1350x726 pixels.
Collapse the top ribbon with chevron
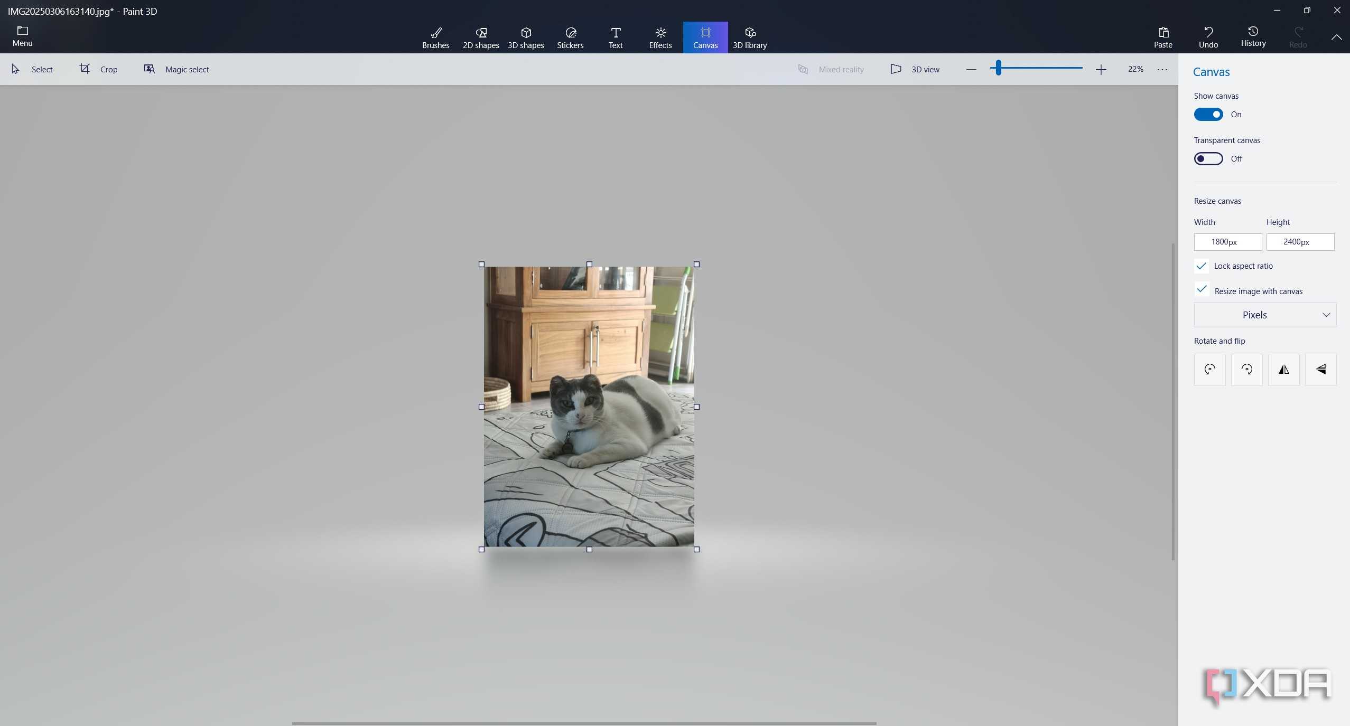1336,37
